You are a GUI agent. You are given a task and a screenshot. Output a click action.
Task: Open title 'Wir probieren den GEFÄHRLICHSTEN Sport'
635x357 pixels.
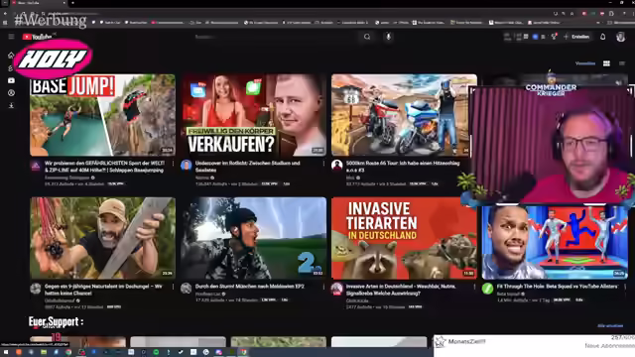(104, 167)
